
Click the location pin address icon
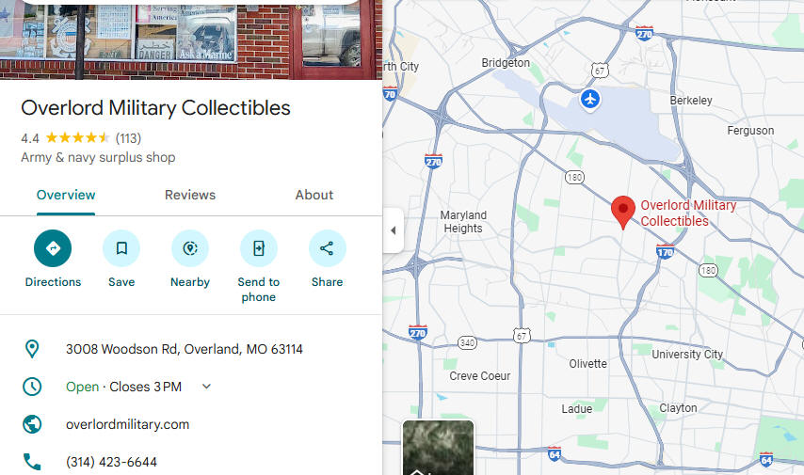click(32, 349)
